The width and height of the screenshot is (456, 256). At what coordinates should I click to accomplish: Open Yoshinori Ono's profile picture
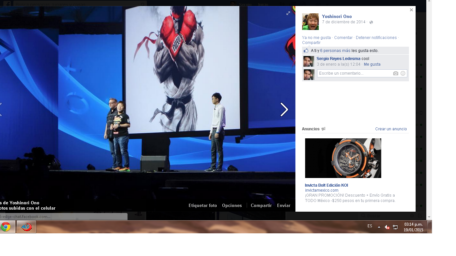310,22
